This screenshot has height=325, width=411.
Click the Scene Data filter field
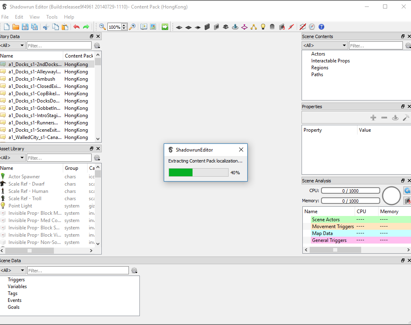pos(78,270)
